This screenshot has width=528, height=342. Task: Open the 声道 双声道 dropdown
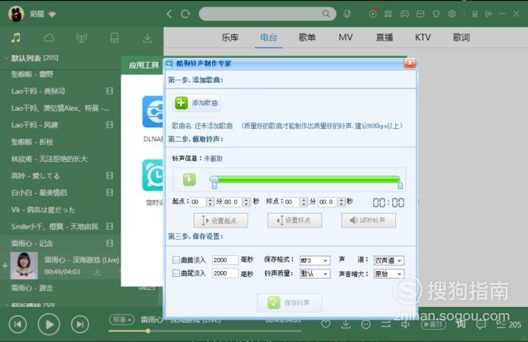click(388, 260)
